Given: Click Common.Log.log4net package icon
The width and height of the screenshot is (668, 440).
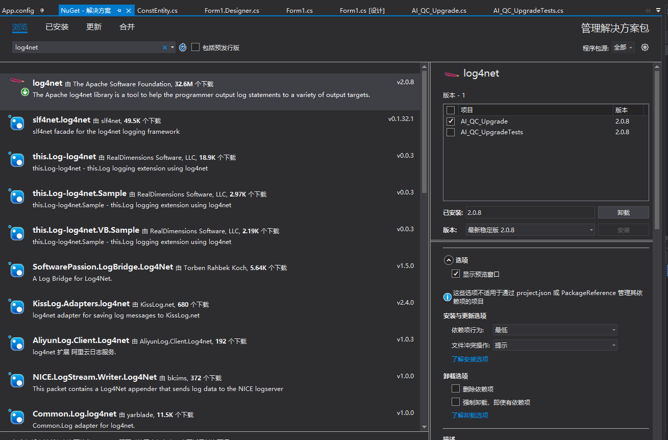Looking at the screenshot, I should coord(17,418).
